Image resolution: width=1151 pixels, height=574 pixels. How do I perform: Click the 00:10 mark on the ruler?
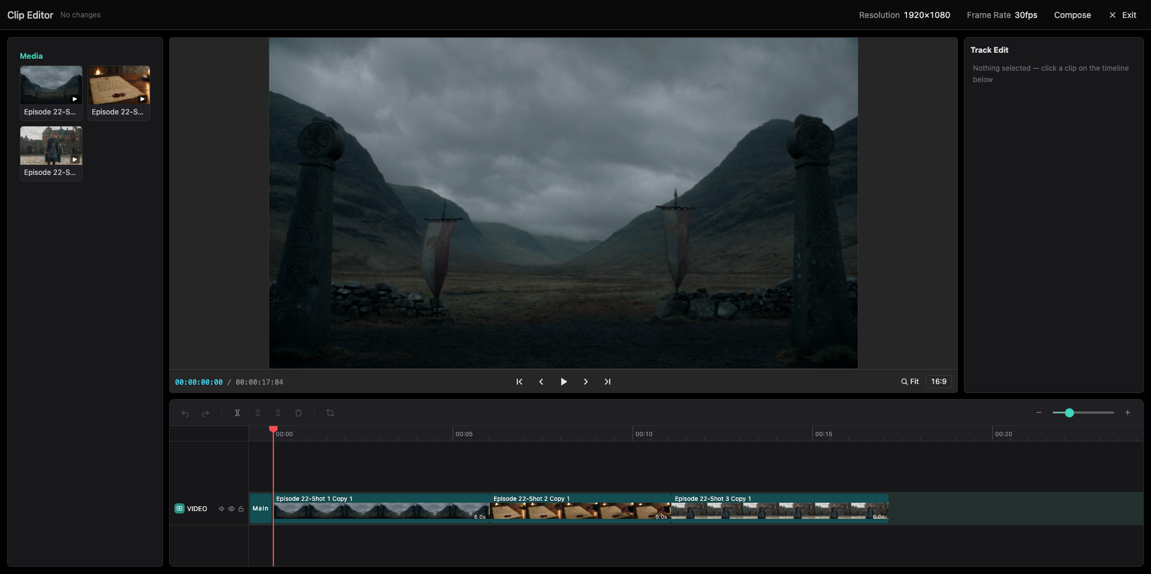tap(644, 434)
